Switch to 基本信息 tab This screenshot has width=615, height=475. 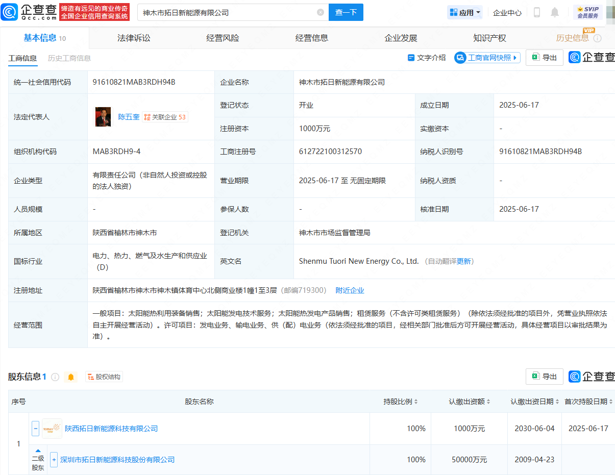click(x=44, y=38)
